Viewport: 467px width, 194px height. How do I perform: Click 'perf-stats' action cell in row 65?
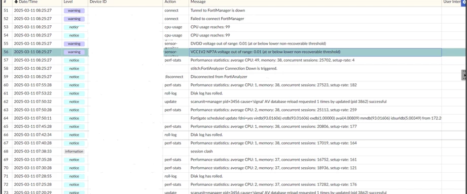(x=173, y=127)
